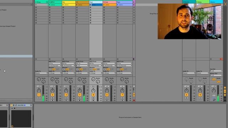Select the B Delay return track header
This screenshot has height=128, width=228.
[x=203, y=2]
